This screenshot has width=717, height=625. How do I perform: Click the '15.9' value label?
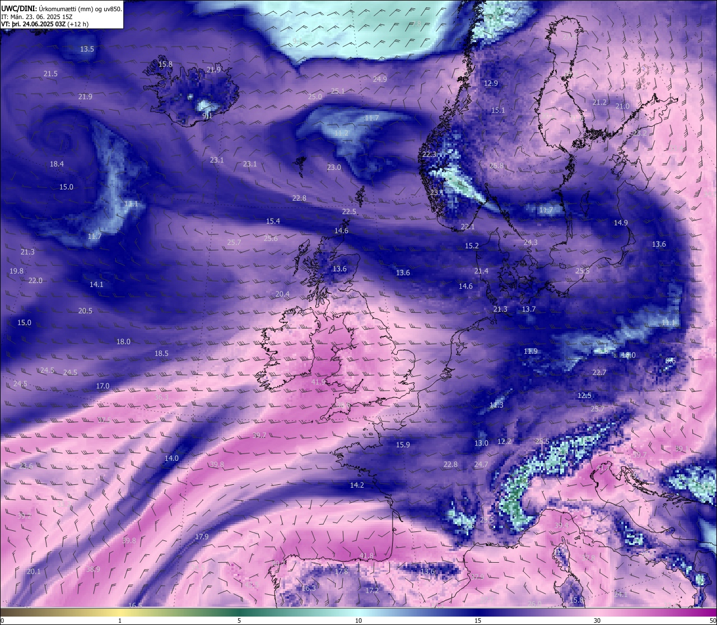click(403, 445)
